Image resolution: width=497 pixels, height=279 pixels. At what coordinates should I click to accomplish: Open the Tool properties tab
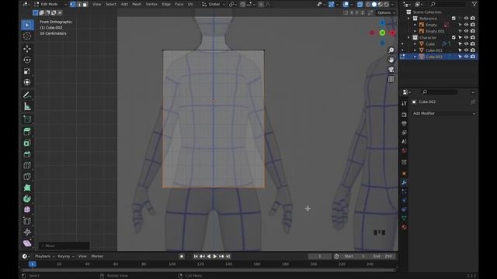[x=404, y=103]
